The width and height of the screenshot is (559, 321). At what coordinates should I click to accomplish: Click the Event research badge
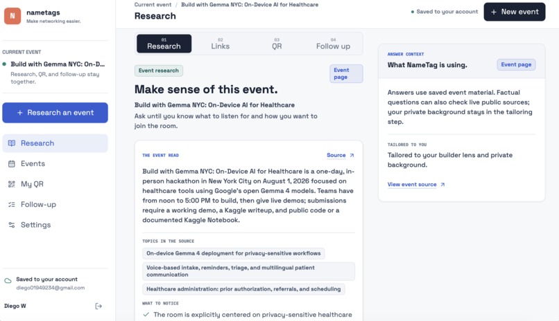tap(159, 71)
